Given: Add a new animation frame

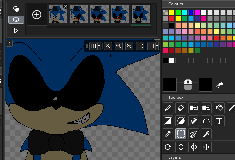Looking at the screenshot, I should (x=37, y=15).
